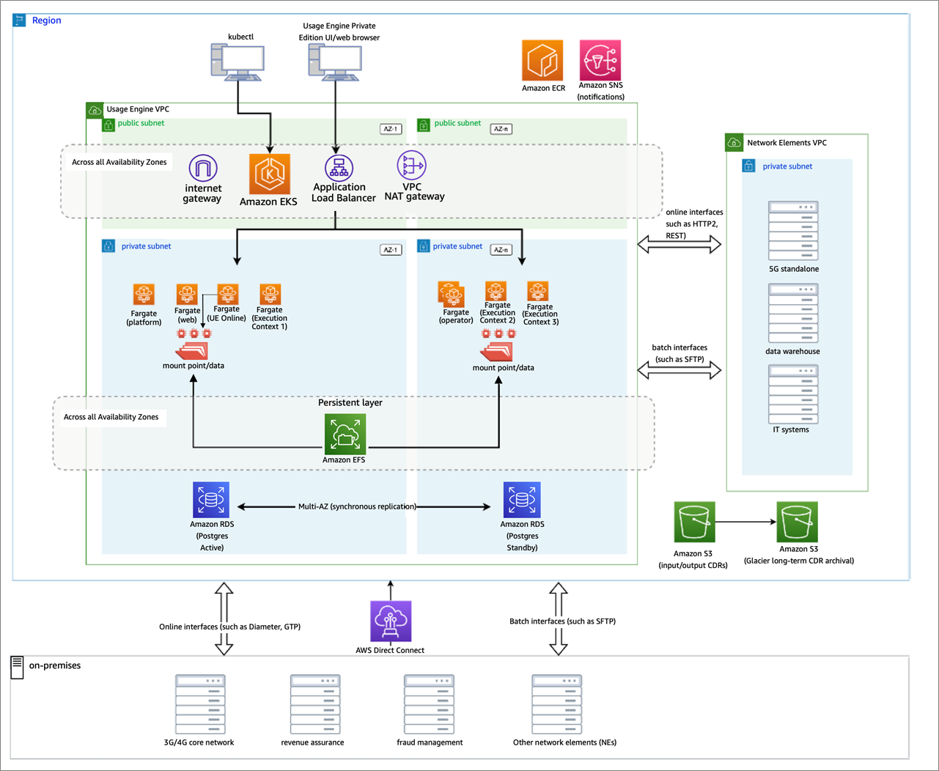Image resolution: width=939 pixels, height=771 pixels.
Task: Select the Amazon EFS icon
Action: pos(345,434)
